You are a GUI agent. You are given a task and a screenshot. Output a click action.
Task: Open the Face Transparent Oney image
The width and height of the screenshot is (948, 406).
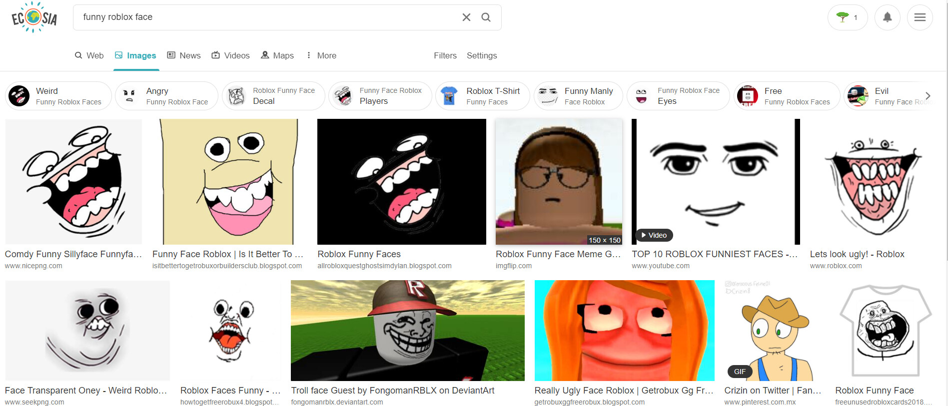click(x=87, y=331)
